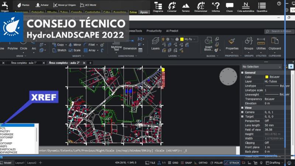Click the Mirror modify tool
The height and width of the screenshot is (166, 295).
click(x=75, y=45)
